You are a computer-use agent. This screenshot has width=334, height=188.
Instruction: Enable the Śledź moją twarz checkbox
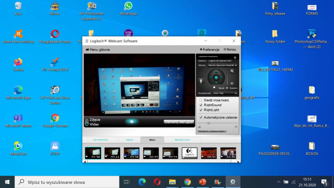[201, 100]
